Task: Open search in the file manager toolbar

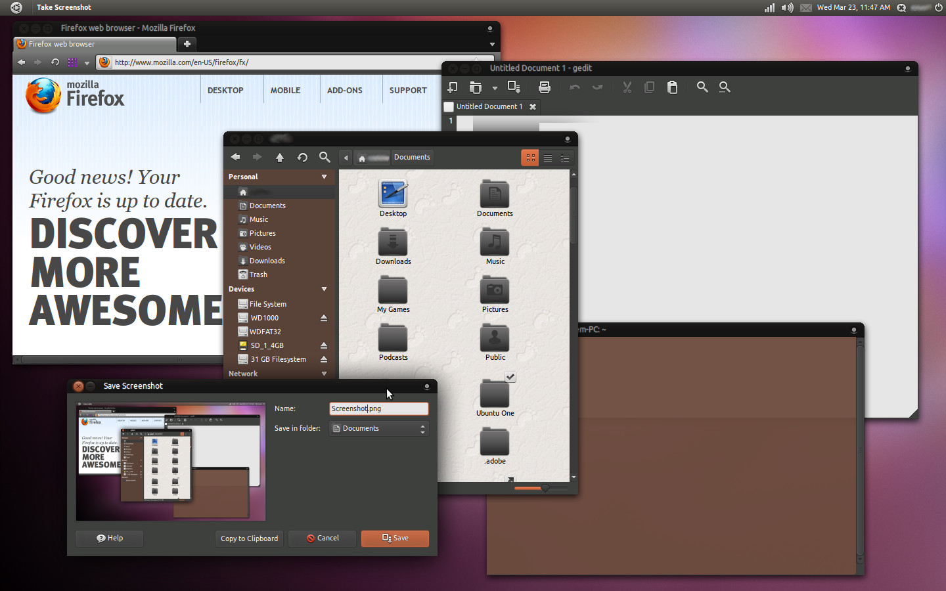Action: click(x=325, y=157)
